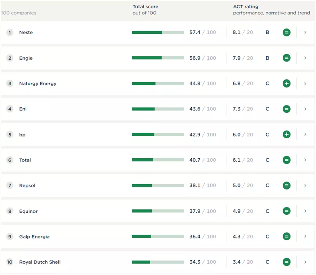Expand the Neste row chevron
The image size is (316, 275).
tap(305, 33)
